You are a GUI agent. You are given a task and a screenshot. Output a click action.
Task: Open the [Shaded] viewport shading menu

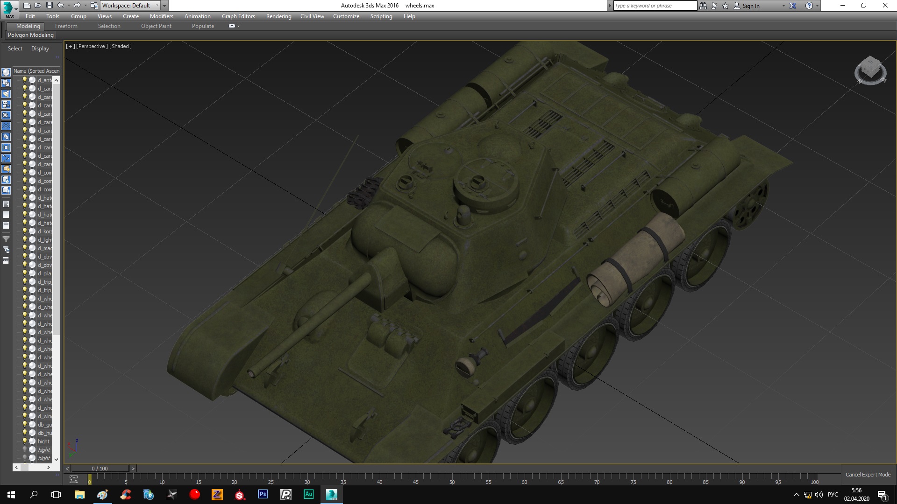(x=121, y=46)
